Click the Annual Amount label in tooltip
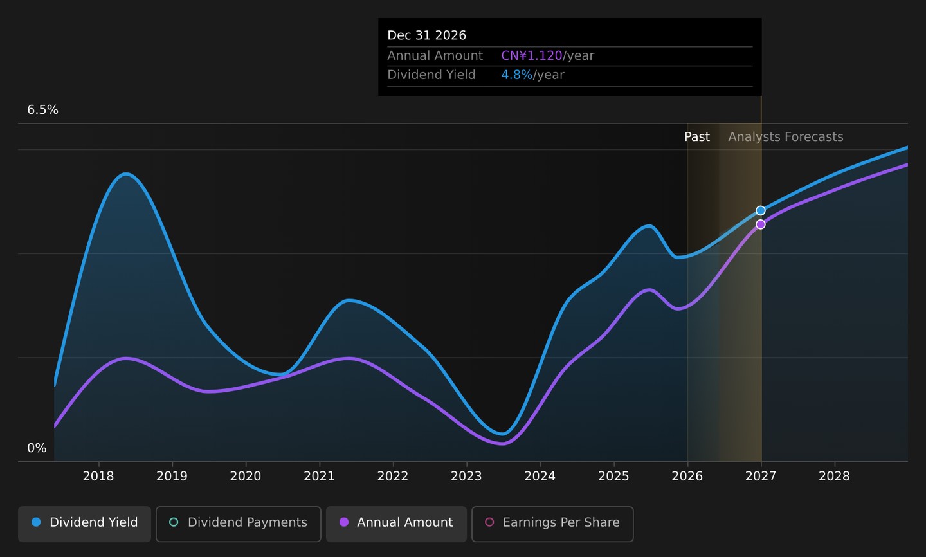The width and height of the screenshot is (926, 557). (x=435, y=56)
